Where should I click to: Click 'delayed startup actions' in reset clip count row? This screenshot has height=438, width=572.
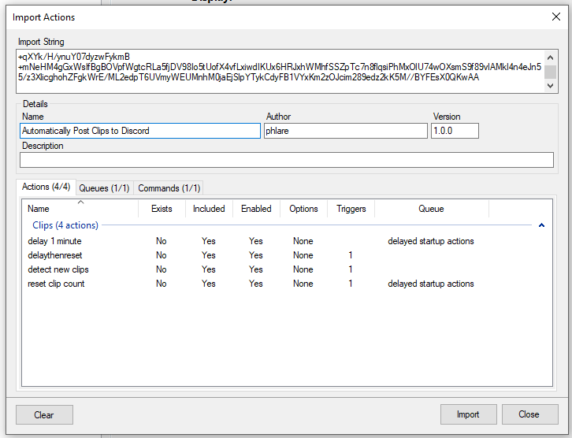coord(431,284)
